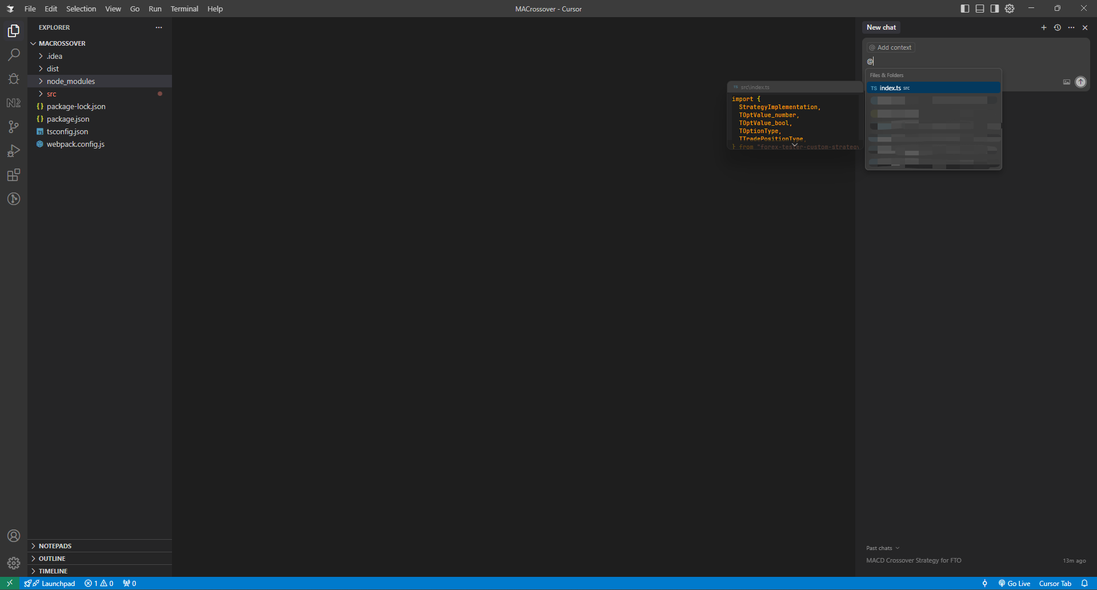The height and width of the screenshot is (590, 1097).
Task: Open Run and Debug view
Action: pos(14,151)
